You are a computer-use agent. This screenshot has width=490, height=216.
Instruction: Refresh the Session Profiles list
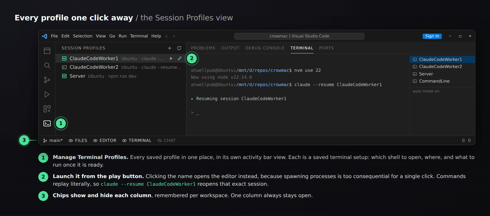(x=179, y=48)
